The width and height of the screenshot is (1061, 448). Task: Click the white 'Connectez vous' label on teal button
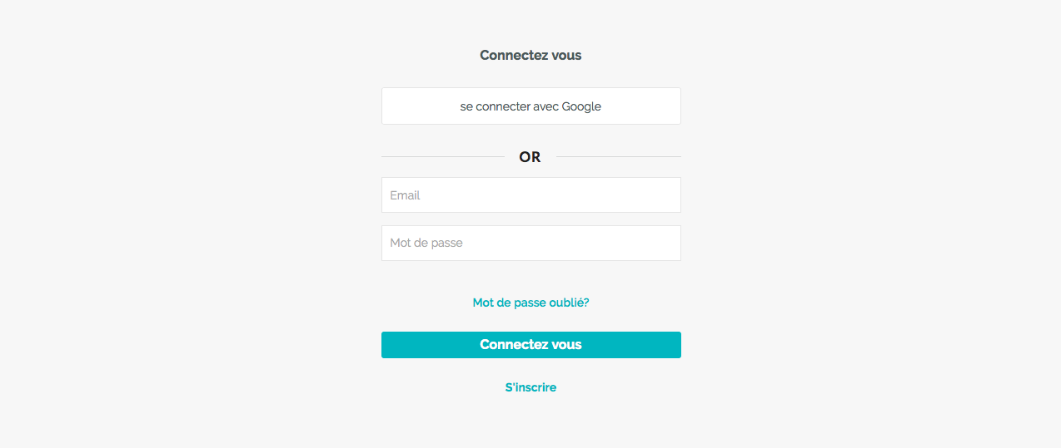point(530,345)
